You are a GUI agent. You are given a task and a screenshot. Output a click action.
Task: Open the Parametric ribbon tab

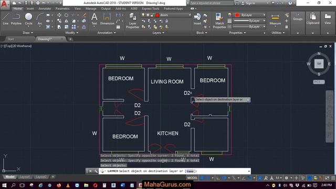(62, 8)
